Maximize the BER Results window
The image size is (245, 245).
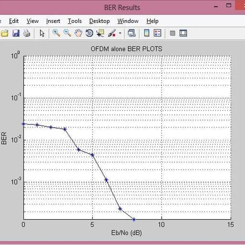click(x=229, y=6)
